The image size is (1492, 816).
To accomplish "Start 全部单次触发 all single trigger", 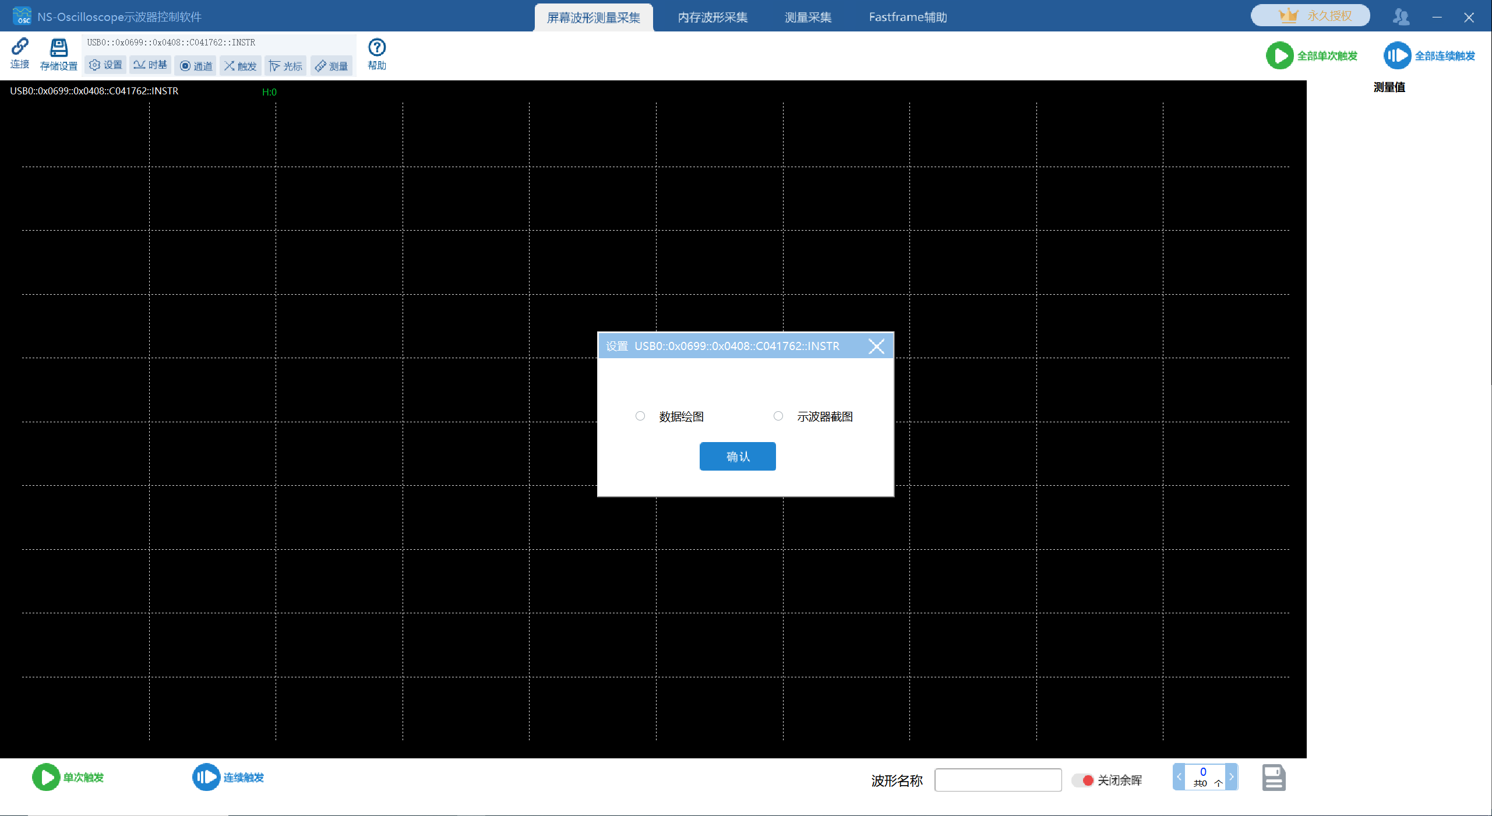I will 1312,56.
